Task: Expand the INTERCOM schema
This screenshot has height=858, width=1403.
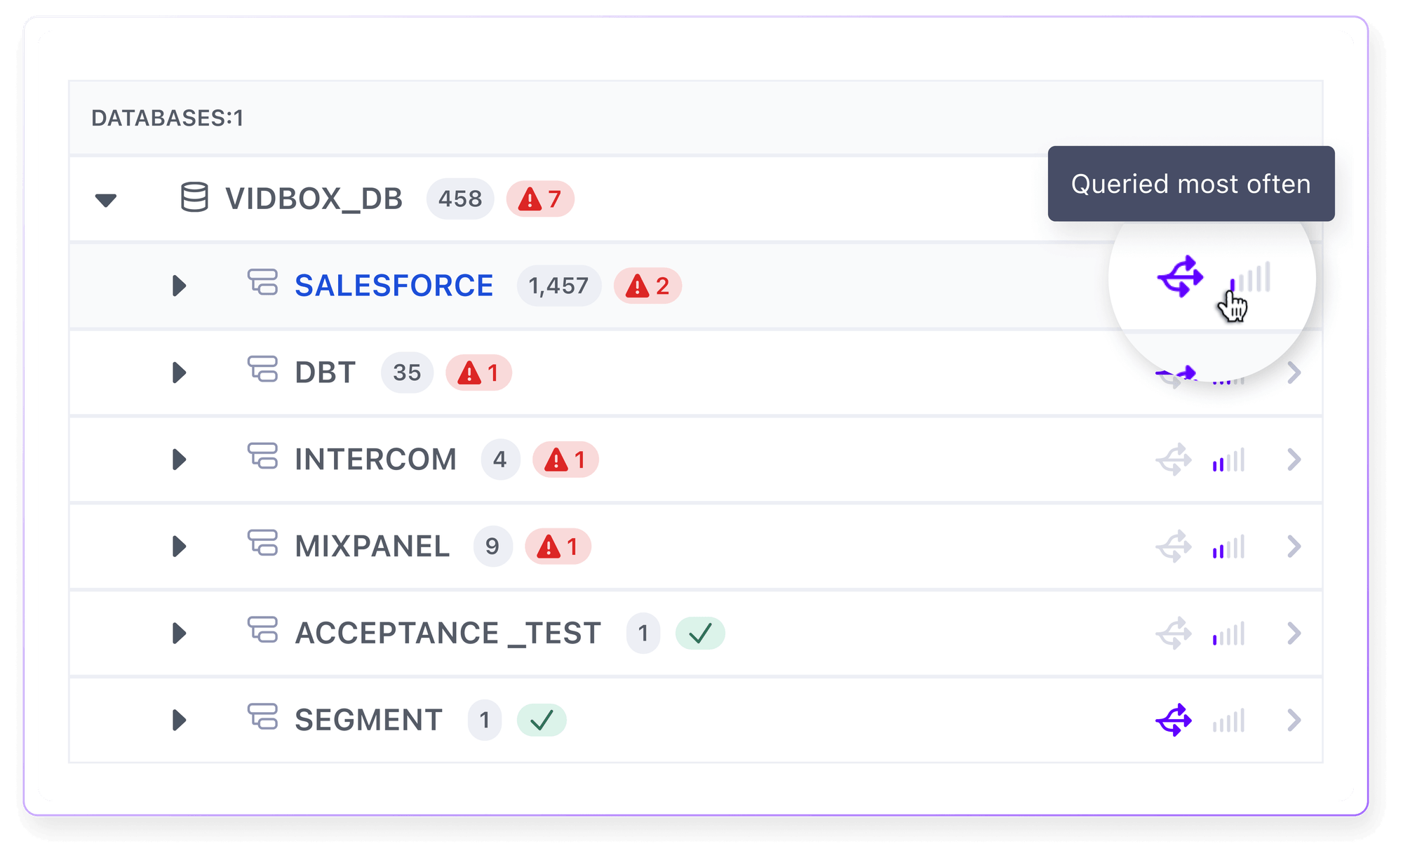Action: (179, 460)
